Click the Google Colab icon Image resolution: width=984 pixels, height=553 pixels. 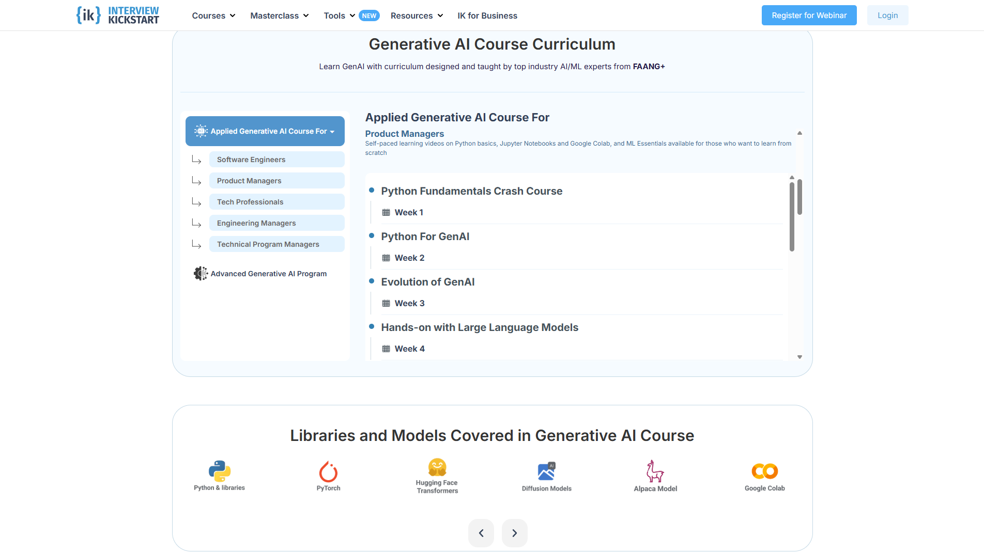point(764,471)
